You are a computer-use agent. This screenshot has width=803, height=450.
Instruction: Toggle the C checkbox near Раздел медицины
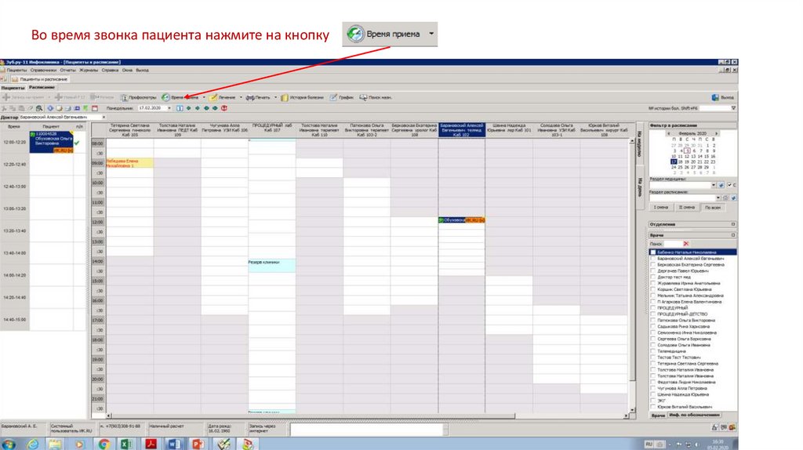click(729, 185)
